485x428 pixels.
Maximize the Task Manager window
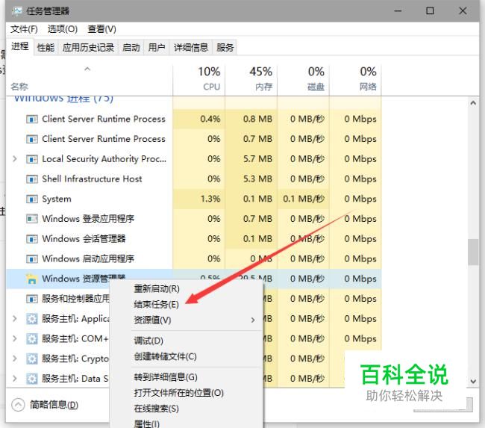430,11
